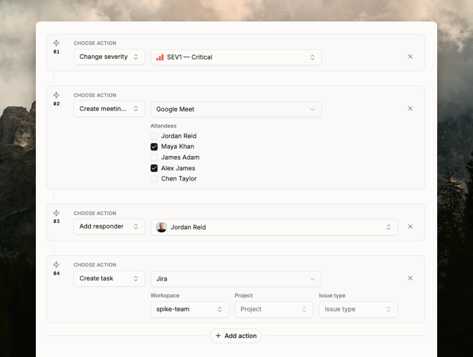Expand the Jira integration dropdown
This screenshot has width=473, height=357.
236,279
